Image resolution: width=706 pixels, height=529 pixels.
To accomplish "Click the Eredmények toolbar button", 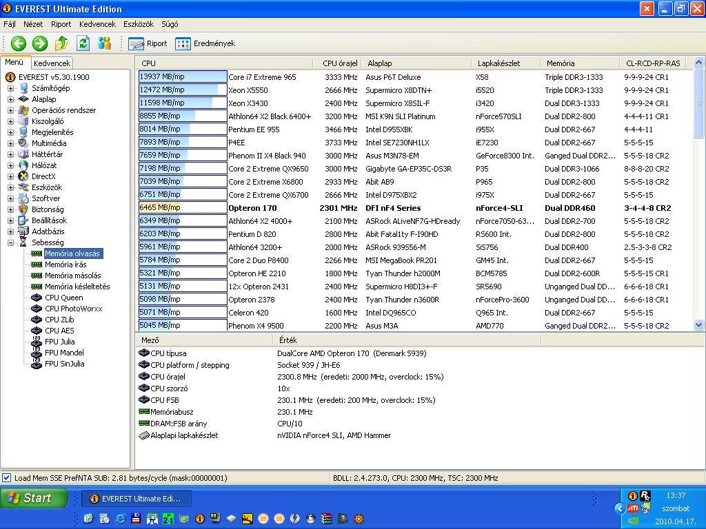I will (x=205, y=43).
